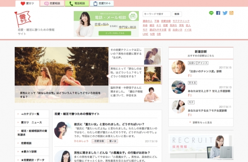The width and height of the screenshot is (248, 162).
Task: Open the S男 tag link
Action: pyautogui.click(x=159, y=34)
